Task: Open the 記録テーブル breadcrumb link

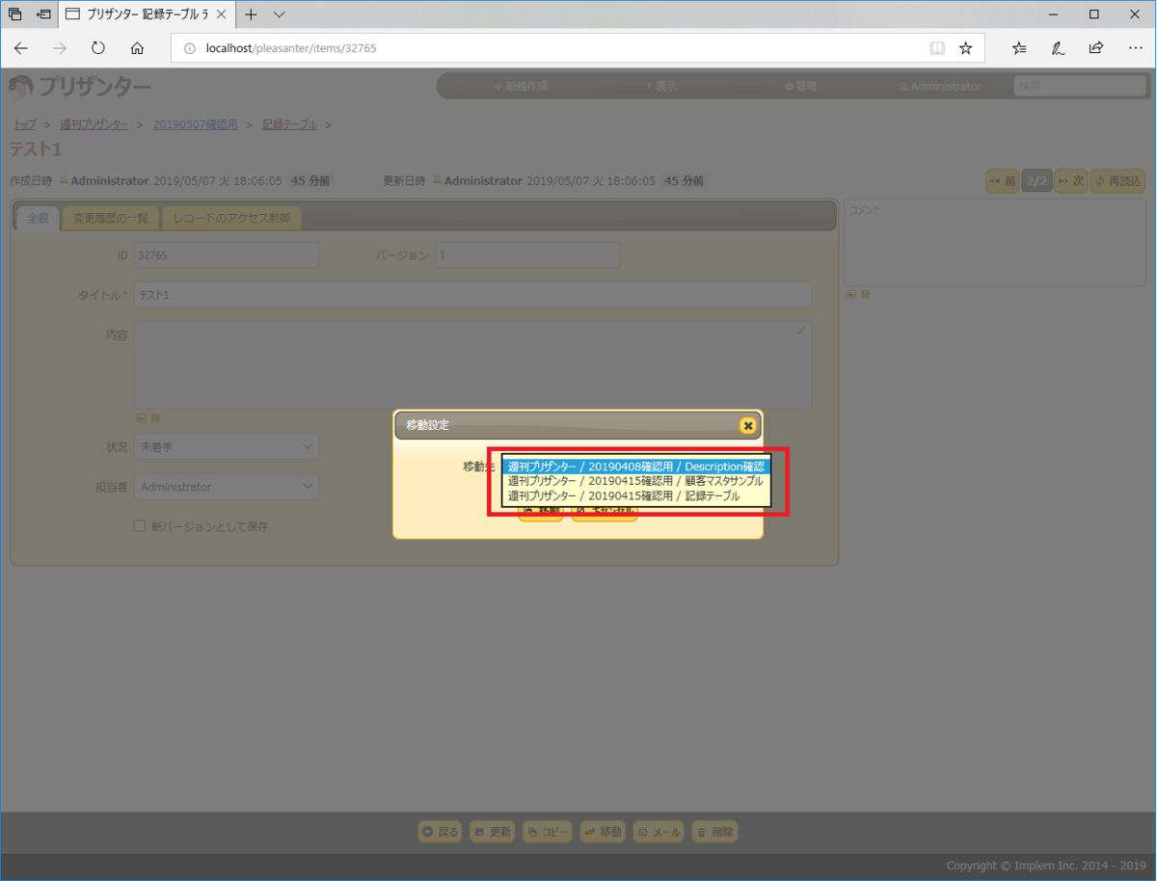Action: pos(289,124)
